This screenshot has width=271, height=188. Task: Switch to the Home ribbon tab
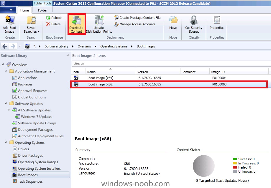point(24,10)
